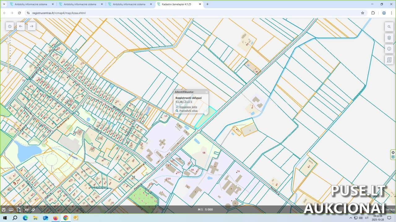
Task: Click the info identify tool button
Action: tap(389, 49)
